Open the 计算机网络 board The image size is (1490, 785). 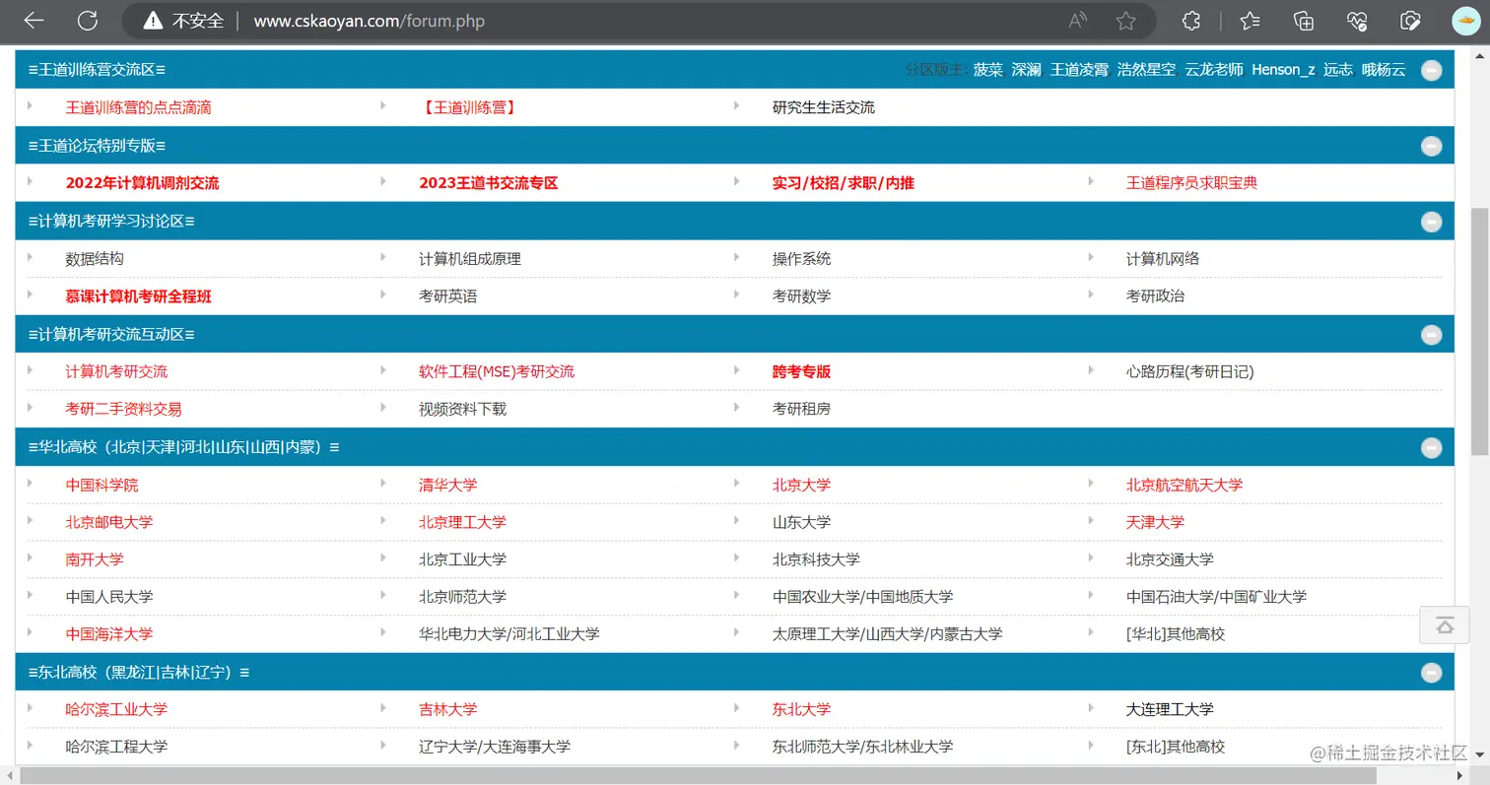click(x=1163, y=259)
